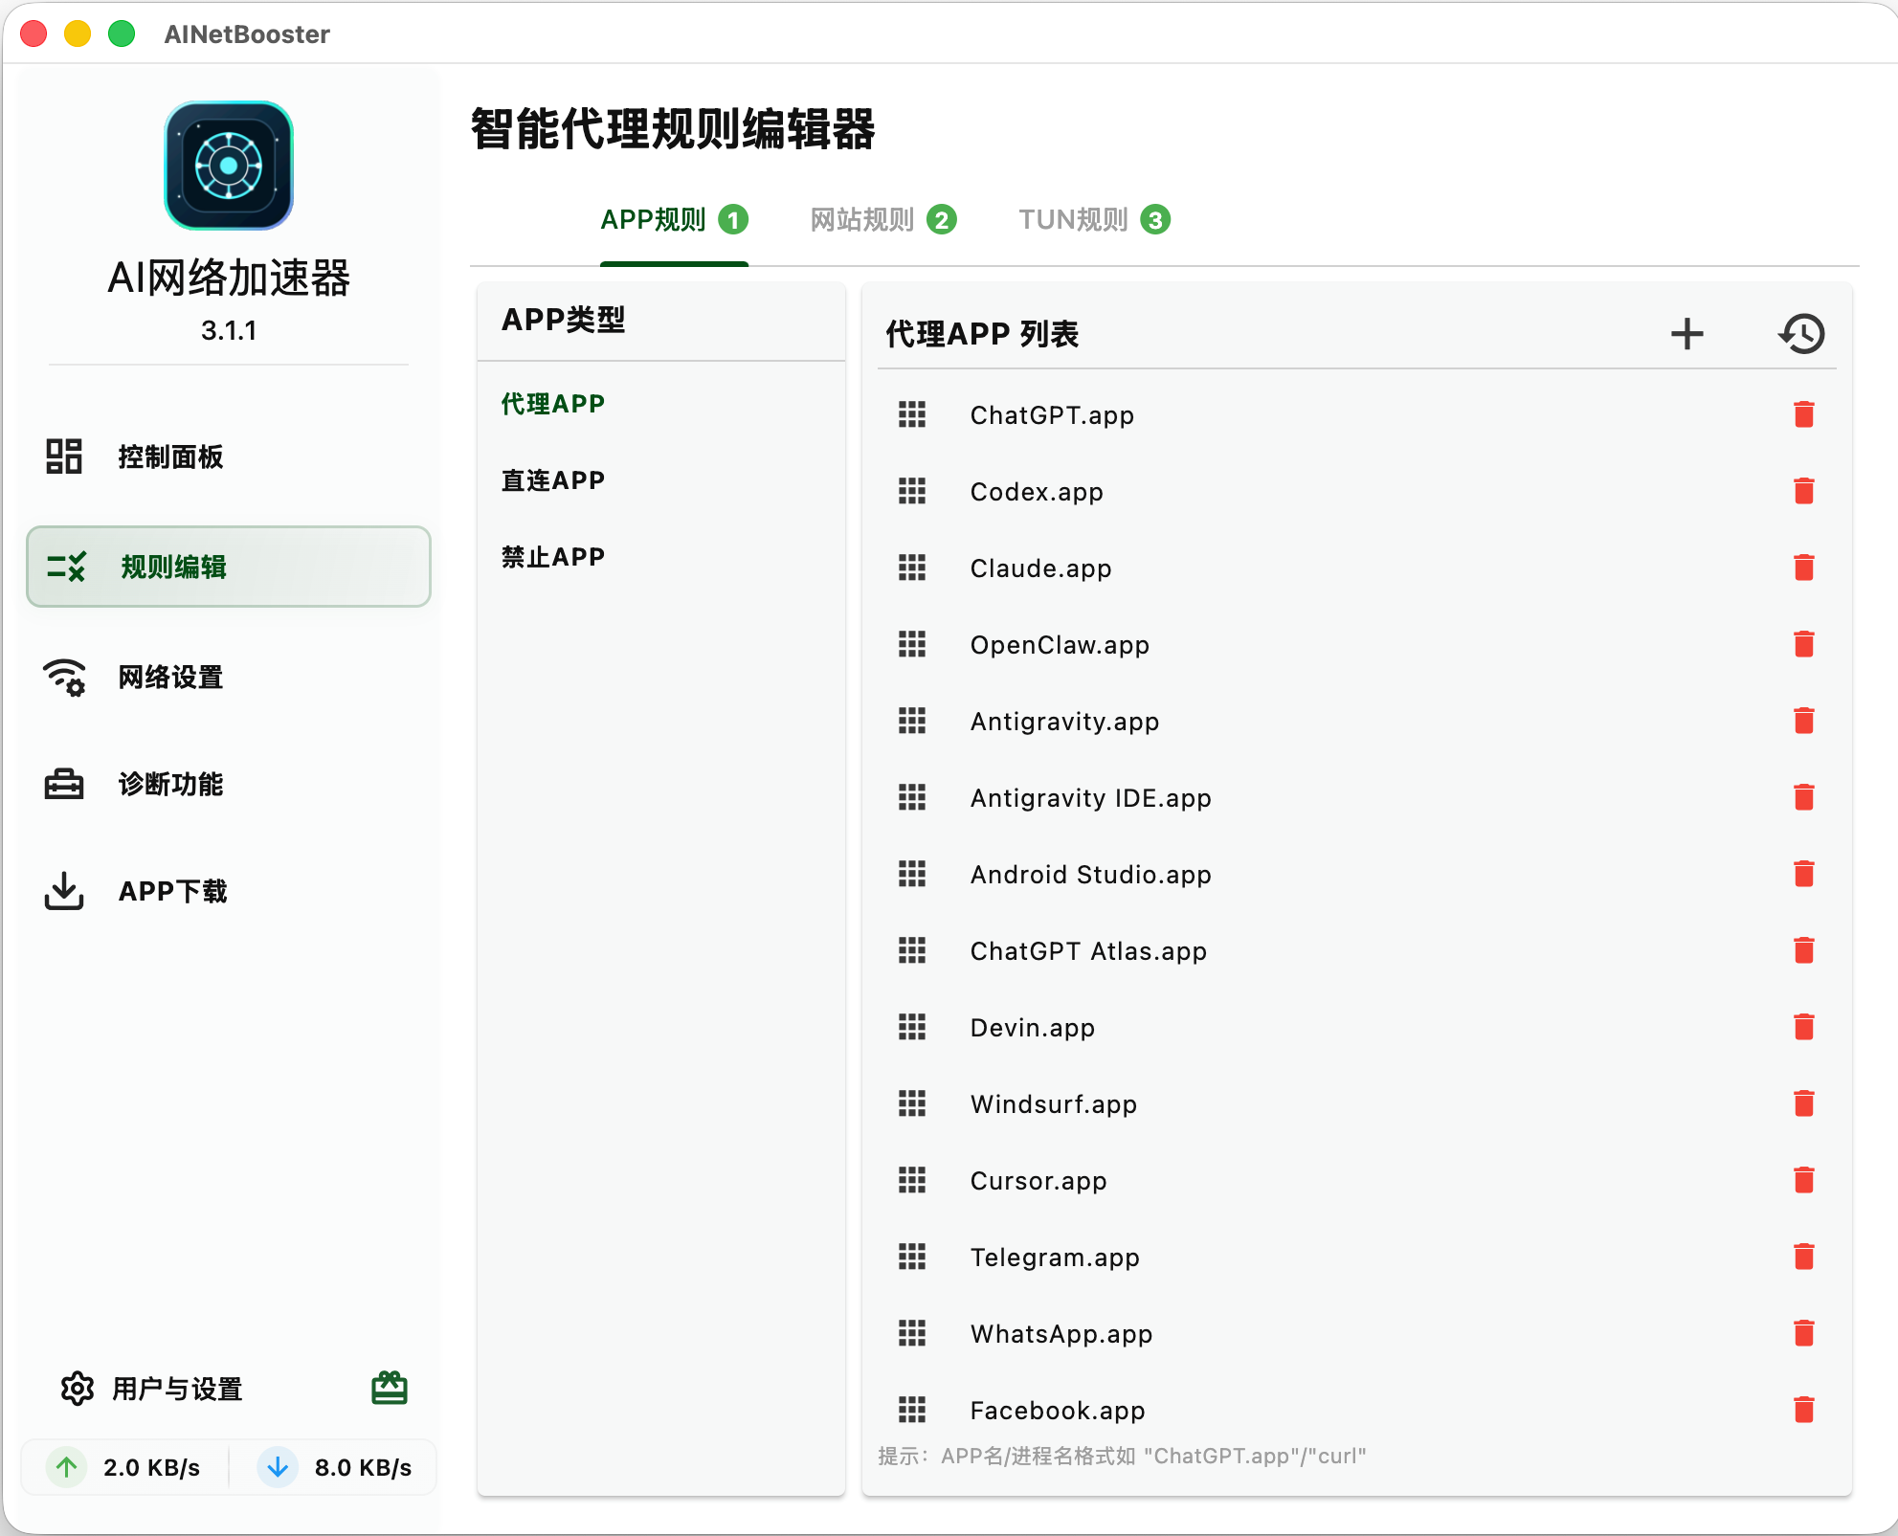Open 控制面板 in the sidebar
Screen dimensions: 1898x1536
(x=228, y=456)
